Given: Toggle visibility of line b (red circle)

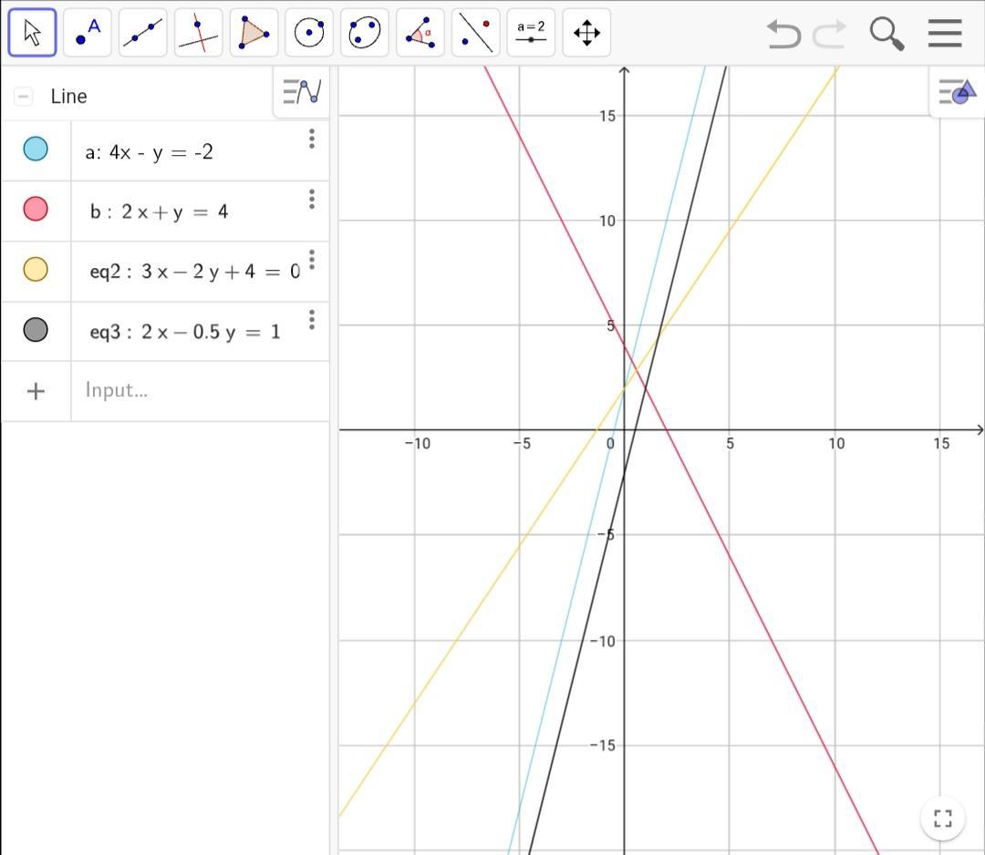Looking at the screenshot, I should [x=36, y=209].
